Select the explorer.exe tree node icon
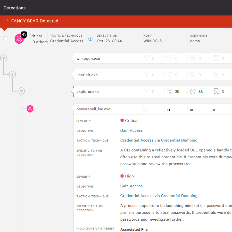The image size is (232, 232). pos(21,91)
